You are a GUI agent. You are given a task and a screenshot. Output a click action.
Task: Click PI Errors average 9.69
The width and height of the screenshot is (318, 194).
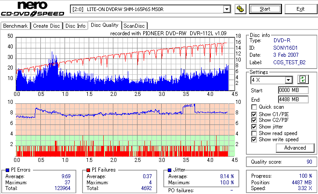tap(66, 176)
